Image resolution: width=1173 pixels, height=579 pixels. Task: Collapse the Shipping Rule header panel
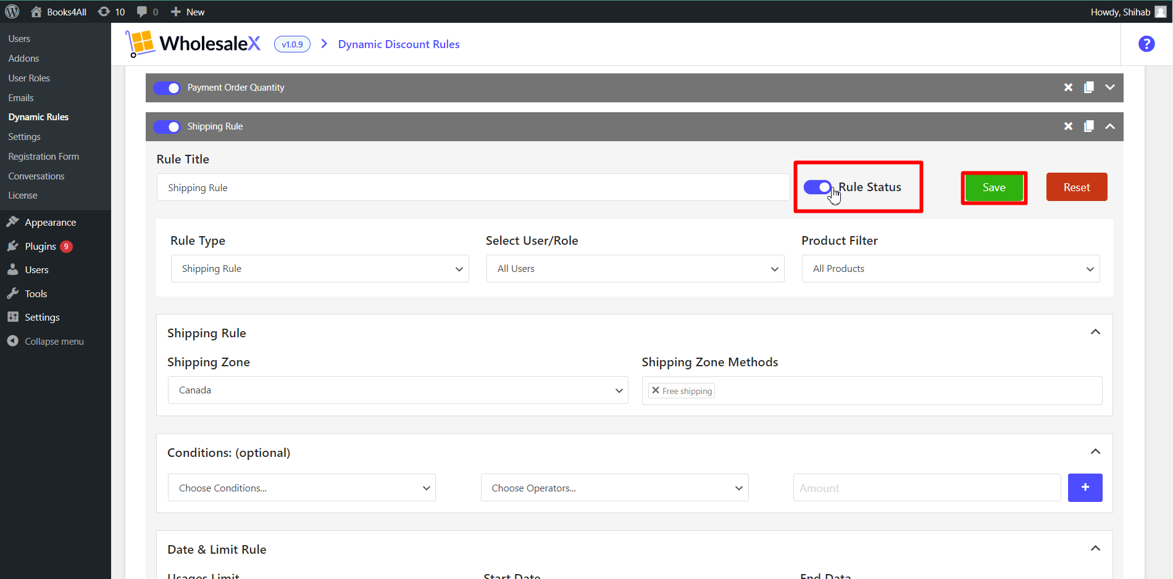(1110, 126)
